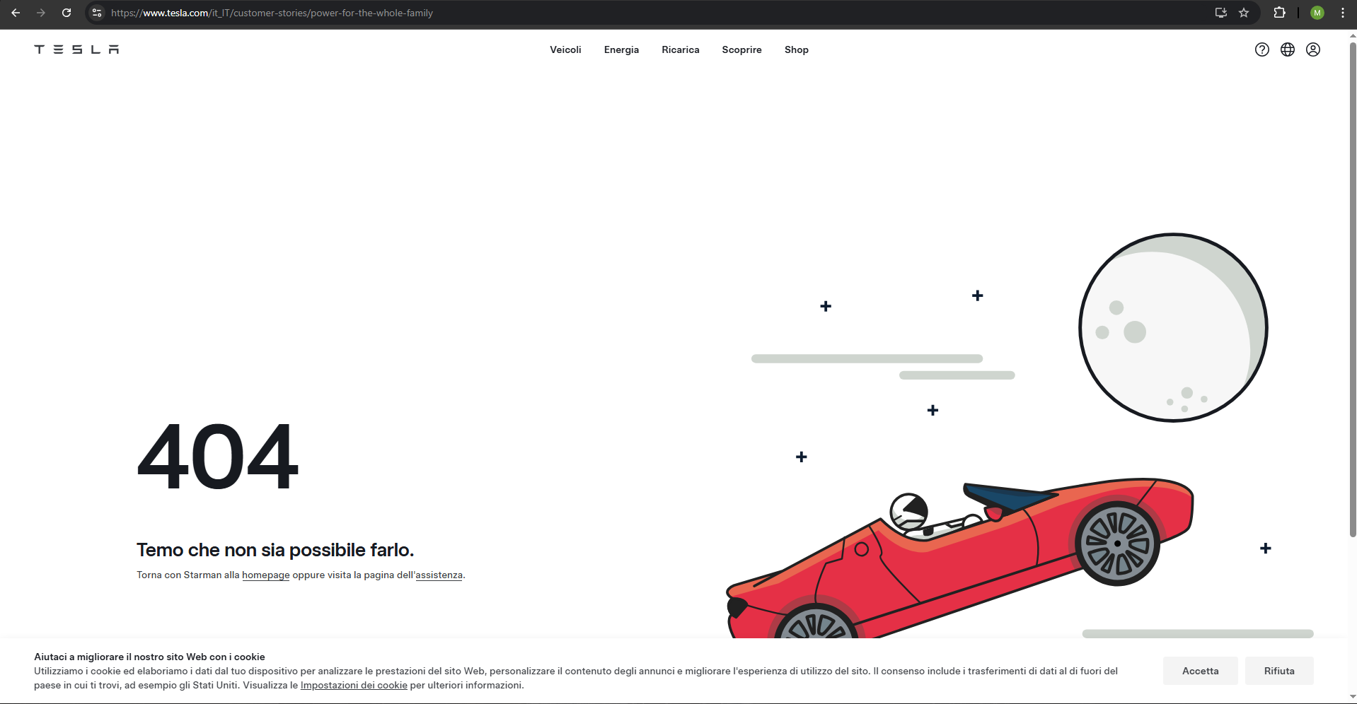1357x704 pixels.
Task: Open the language globe icon
Action: [x=1288, y=49]
